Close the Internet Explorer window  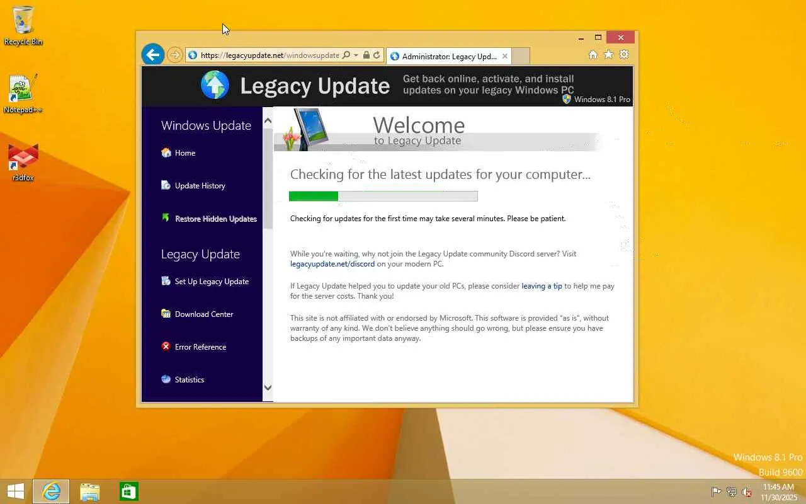(x=621, y=37)
